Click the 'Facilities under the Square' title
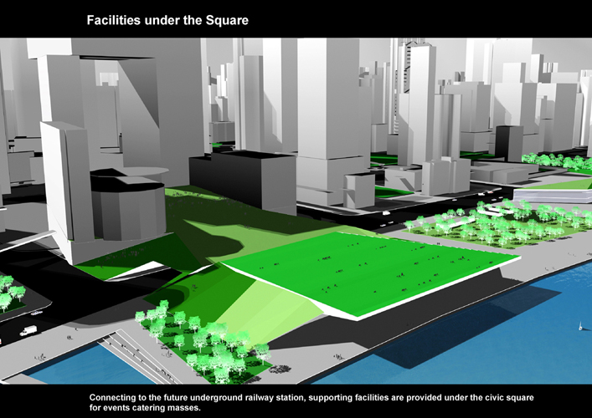The image size is (592, 418). [x=167, y=20]
